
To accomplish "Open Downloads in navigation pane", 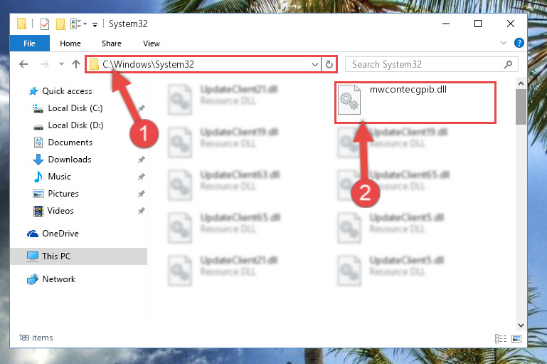I will click(x=70, y=160).
